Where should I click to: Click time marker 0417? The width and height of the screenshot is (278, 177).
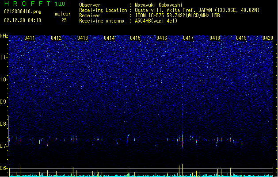188,38
